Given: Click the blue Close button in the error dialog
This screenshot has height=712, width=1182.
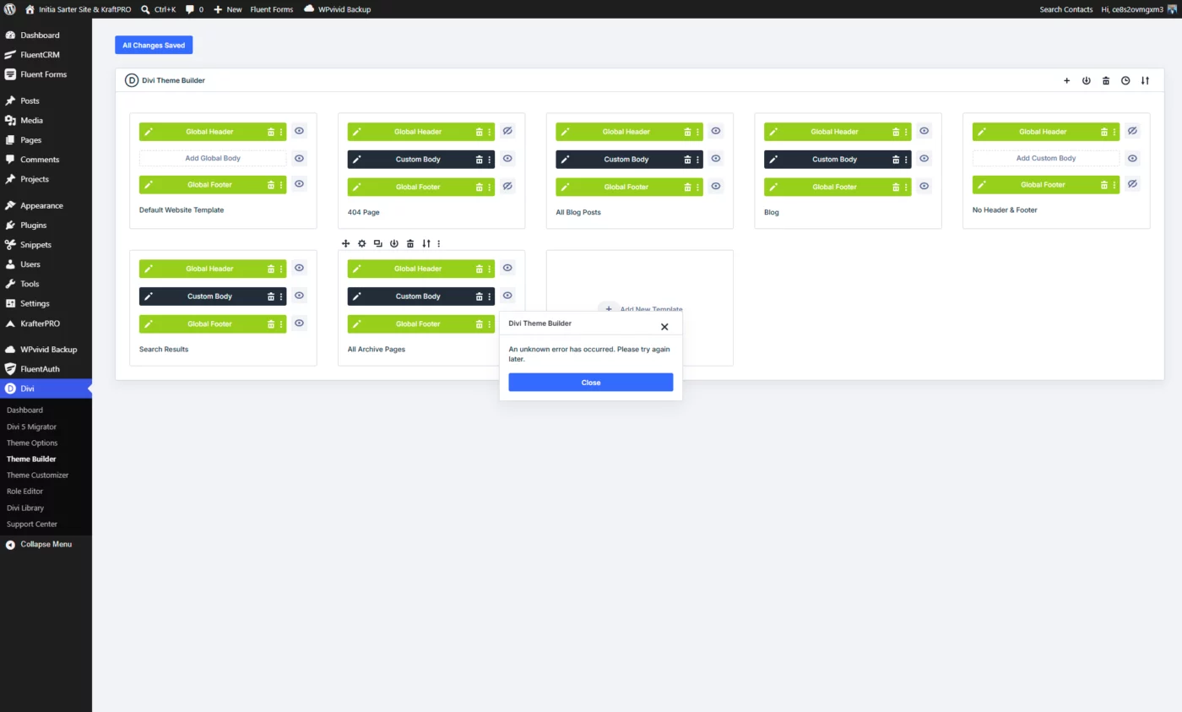Looking at the screenshot, I should [591, 383].
